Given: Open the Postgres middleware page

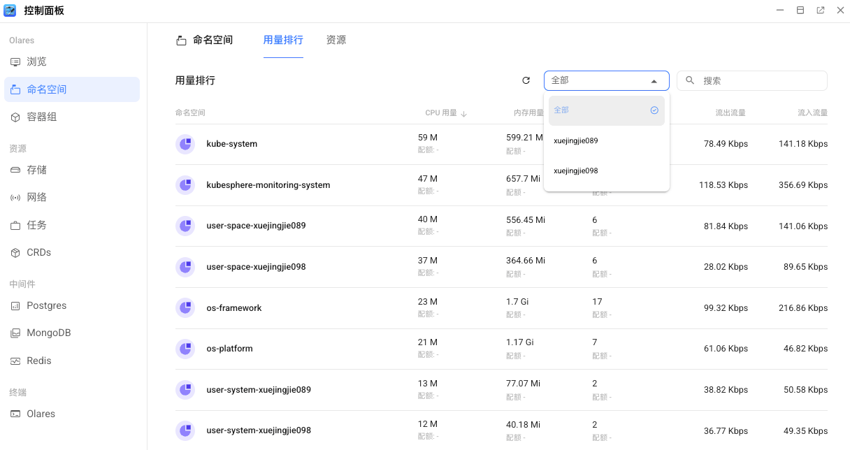Looking at the screenshot, I should click(x=46, y=305).
